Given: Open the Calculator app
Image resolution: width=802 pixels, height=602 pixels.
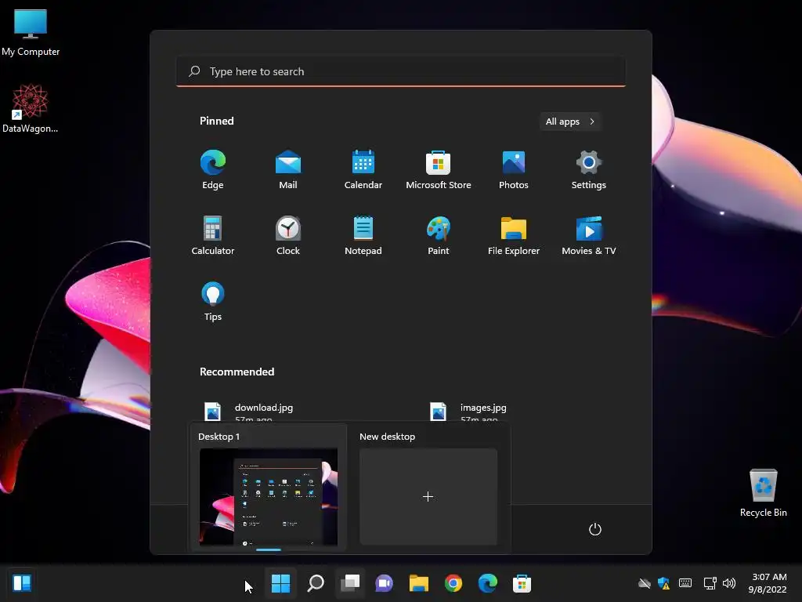Looking at the screenshot, I should 213,235.
